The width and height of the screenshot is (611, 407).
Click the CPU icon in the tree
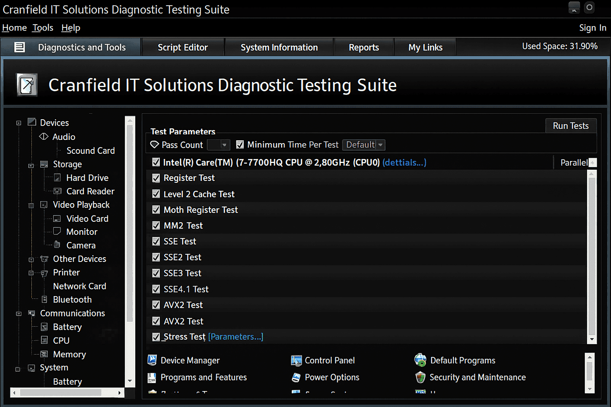click(x=45, y=340)
